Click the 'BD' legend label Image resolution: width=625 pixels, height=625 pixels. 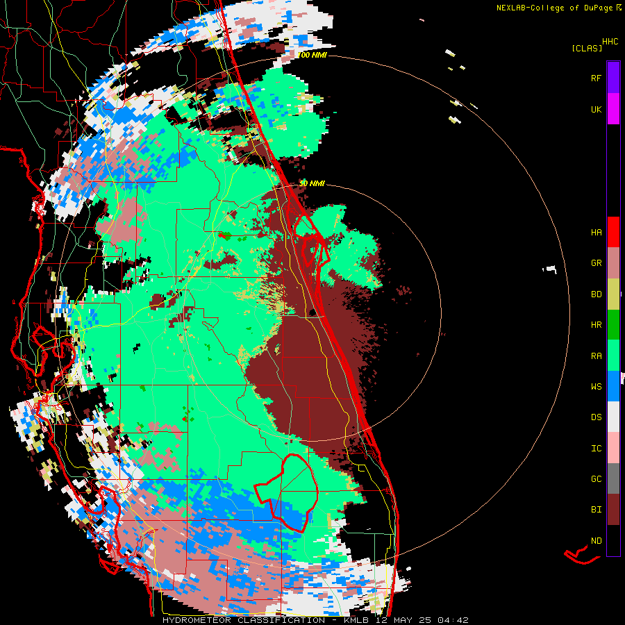pos(596,294)
